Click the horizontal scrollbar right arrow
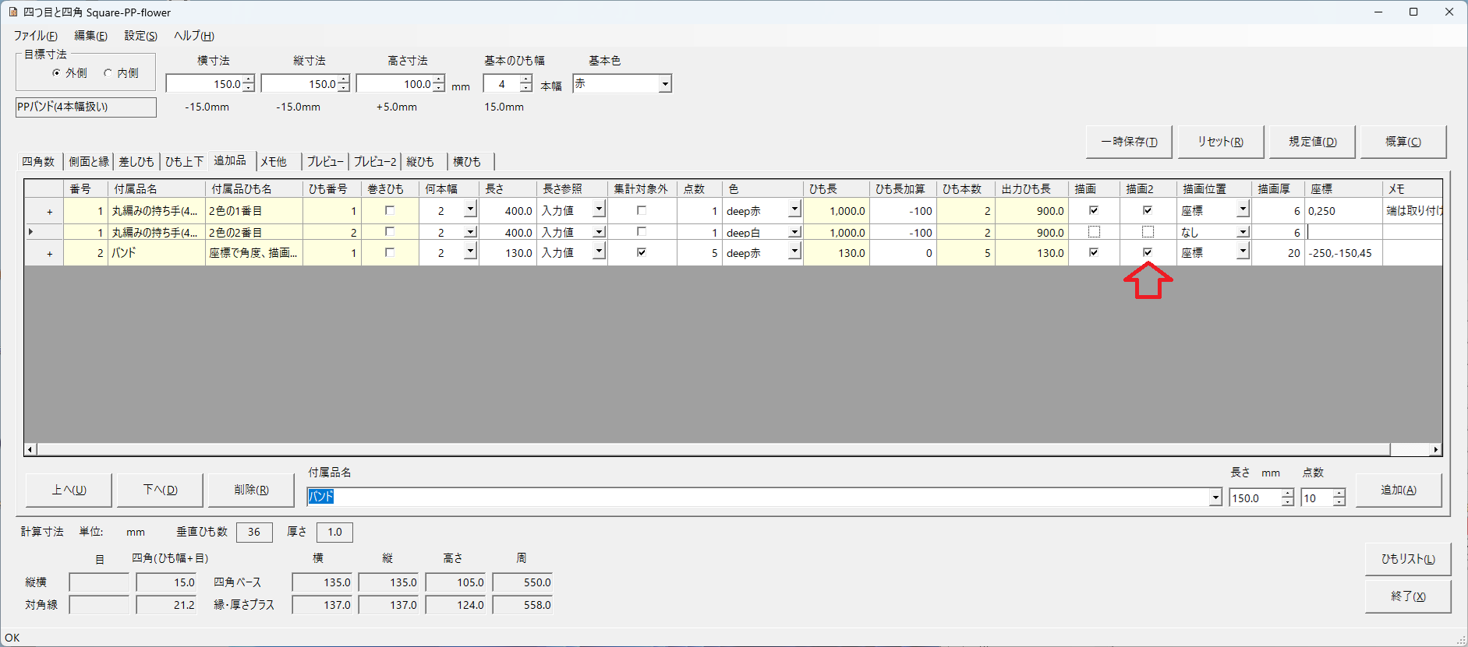This screenshot has height=647, width=1468. pyautogui.click(x=1435, y=449)
